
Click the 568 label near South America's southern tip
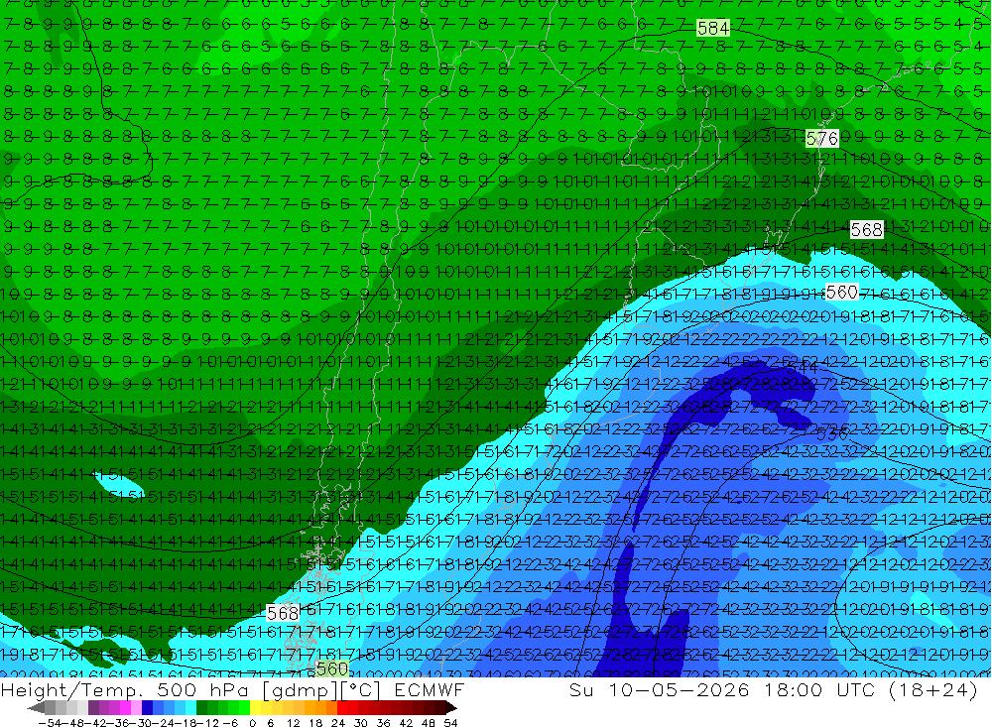pos(283,613)
